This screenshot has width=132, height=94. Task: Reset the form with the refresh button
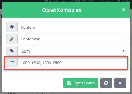pos(106,83)
